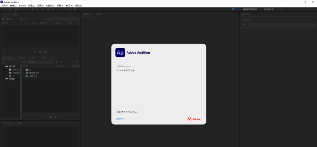Open the 法律声明 link in the About dialog
317x147 pixels.
120,119
